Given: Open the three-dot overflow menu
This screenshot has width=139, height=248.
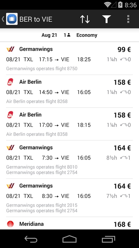Looking at the screenshot, I should [128, 19].
